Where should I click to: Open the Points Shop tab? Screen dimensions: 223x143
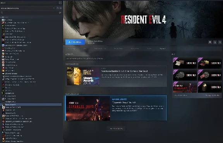pyautogui.click(x=118, y=49)
